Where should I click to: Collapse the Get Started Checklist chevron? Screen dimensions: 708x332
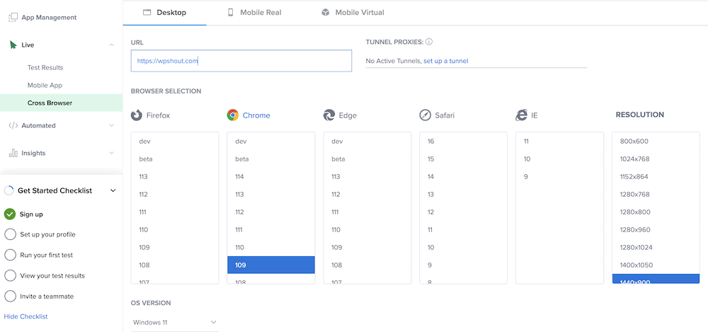pyautogui.click(x=113, y=190)
